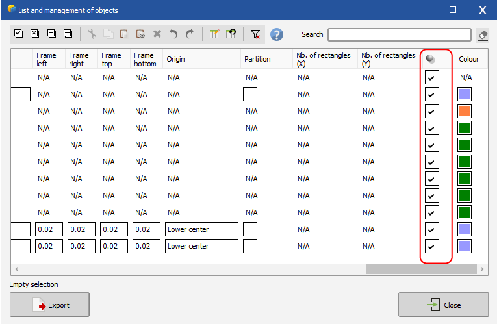Click Frame left 0.02 field in second-to-last row
This screenshot has height=324, width=497.
[x=49, y=229]
